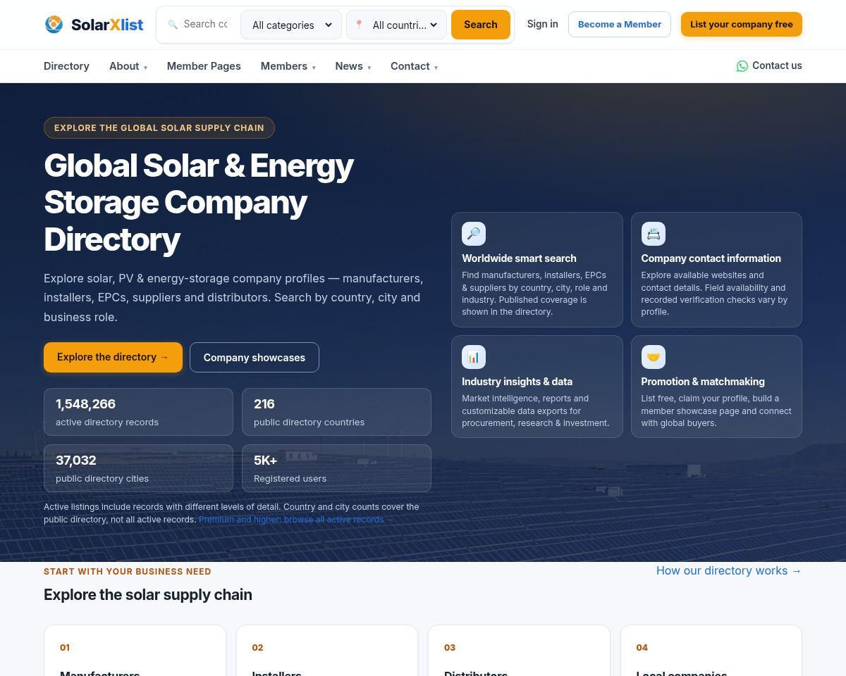846x676 pixels.
Task: Open the 01 Manufacturers card
Action: [135, 651]
